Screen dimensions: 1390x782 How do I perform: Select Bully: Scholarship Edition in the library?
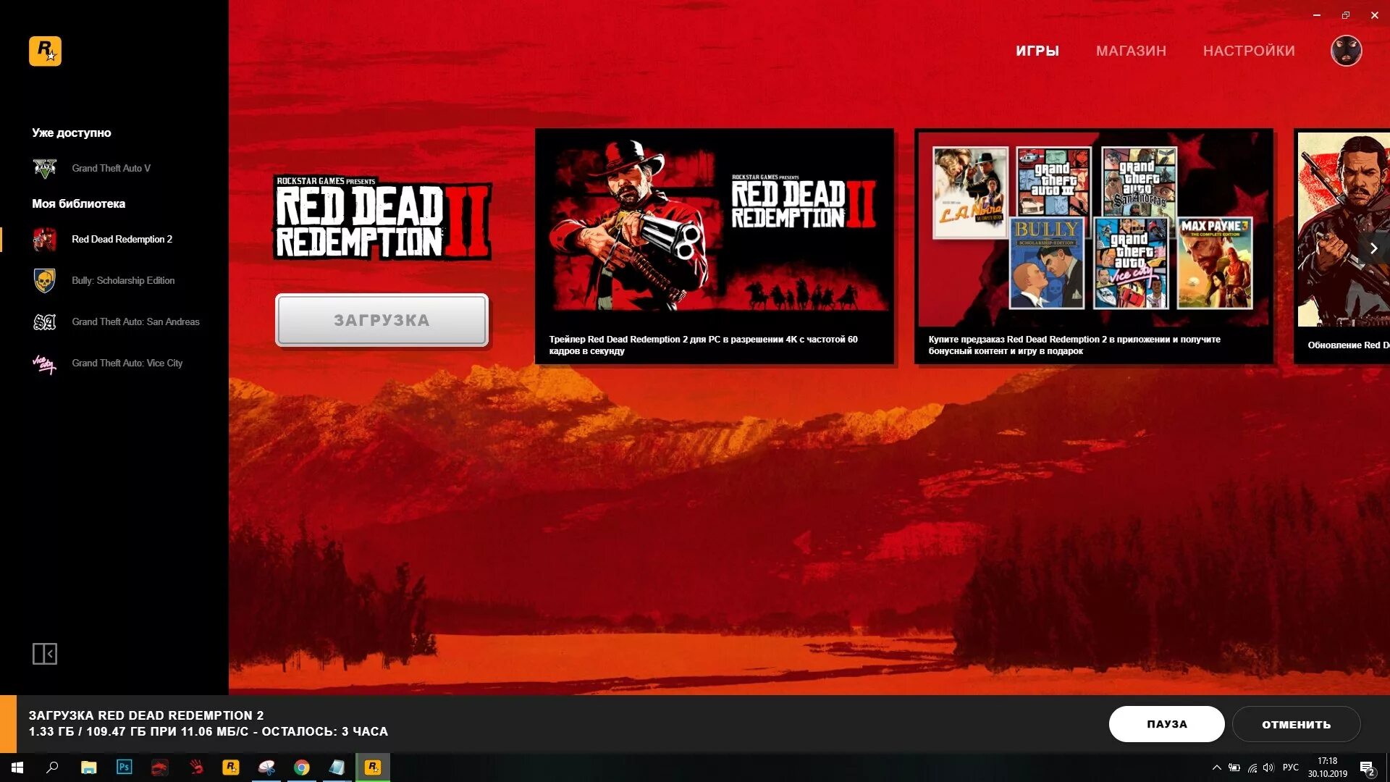click(x=123, y=280)
